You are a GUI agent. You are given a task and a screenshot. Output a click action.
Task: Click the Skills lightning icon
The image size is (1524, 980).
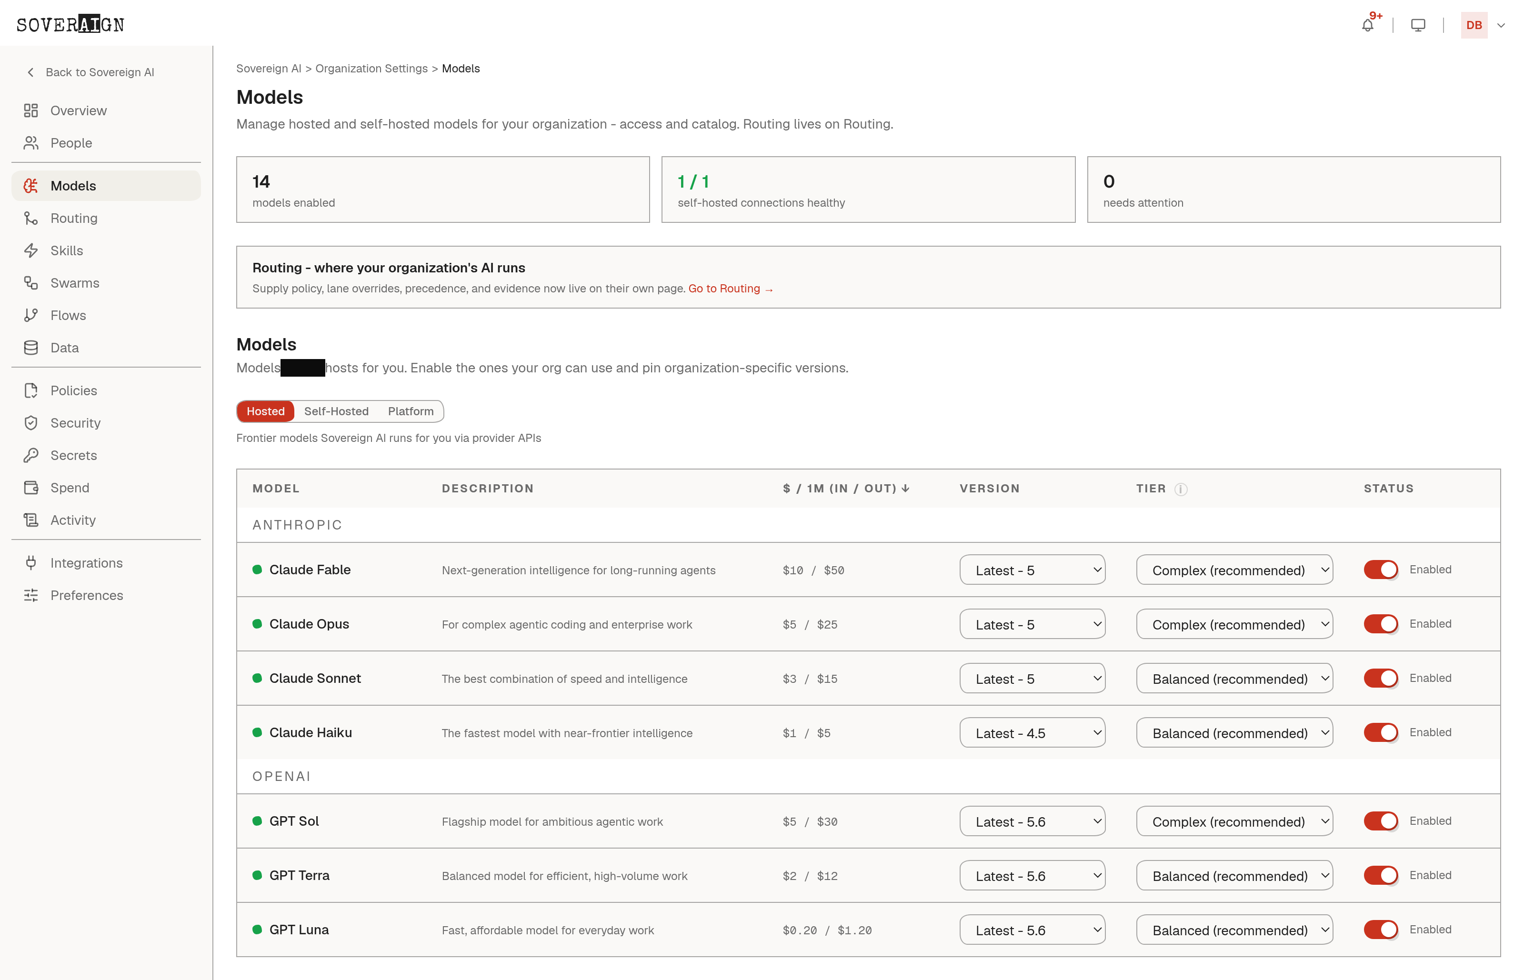tap(30, 251)
